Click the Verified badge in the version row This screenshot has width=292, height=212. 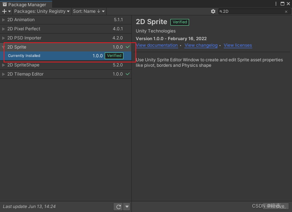pos(114,56)
